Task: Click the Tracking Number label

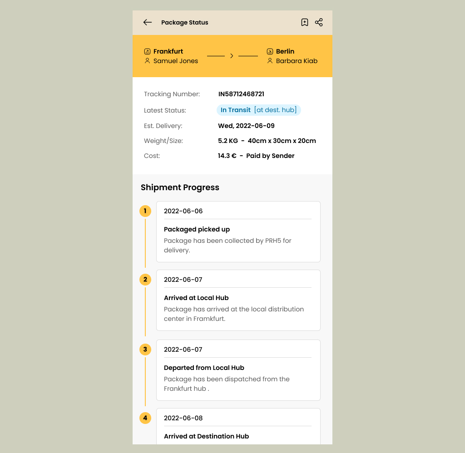Action: click(x=172, y=94)
